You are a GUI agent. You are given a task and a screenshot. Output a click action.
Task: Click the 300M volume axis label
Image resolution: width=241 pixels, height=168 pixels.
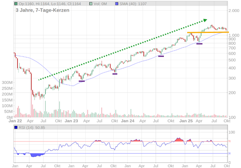coord(7,82)
